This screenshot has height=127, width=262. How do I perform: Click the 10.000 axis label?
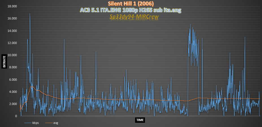point(12,55)
